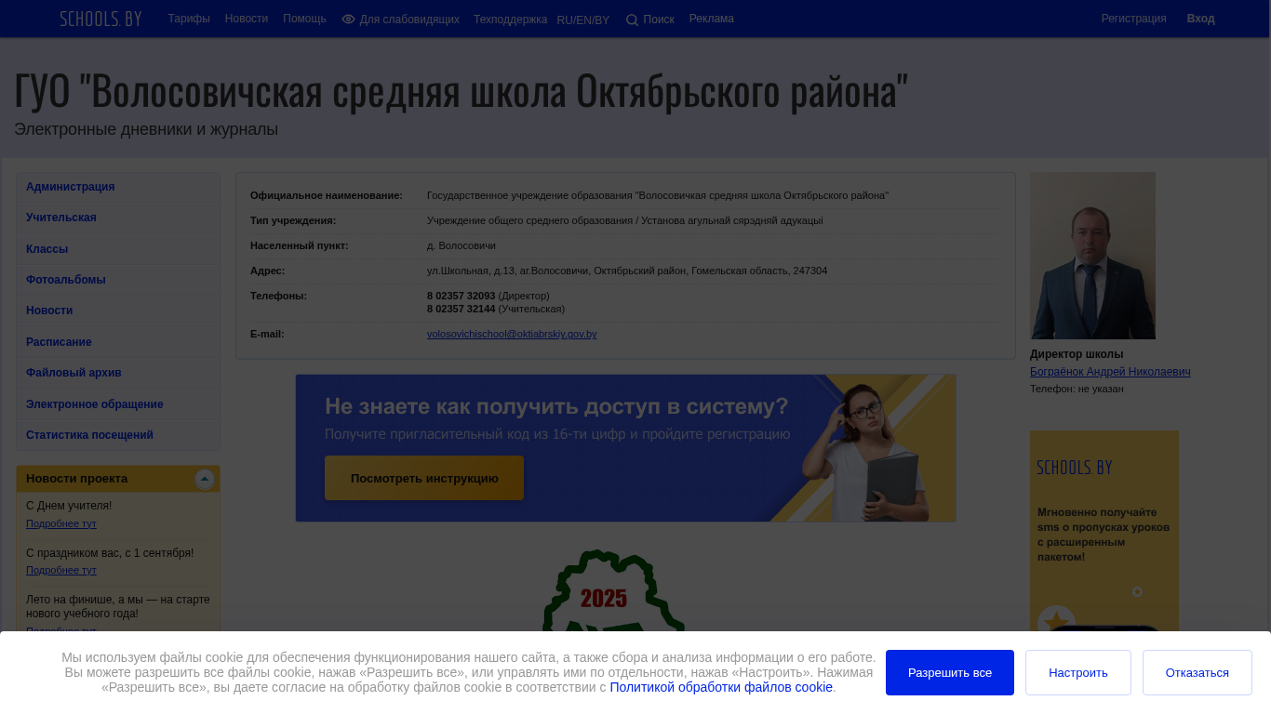The image size is (1271, 714).
Task: Collapse the Новости проекта panel arrow
Action: pyautogui.click(x=205, y=479)
